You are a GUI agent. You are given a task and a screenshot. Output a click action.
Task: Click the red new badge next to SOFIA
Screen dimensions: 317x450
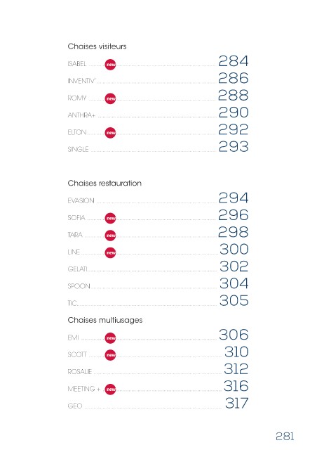click(110, 219)
